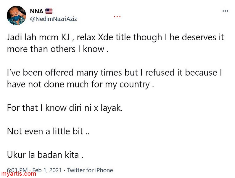Click the line "Ukur la badan kita"

[x=47, y=155]
